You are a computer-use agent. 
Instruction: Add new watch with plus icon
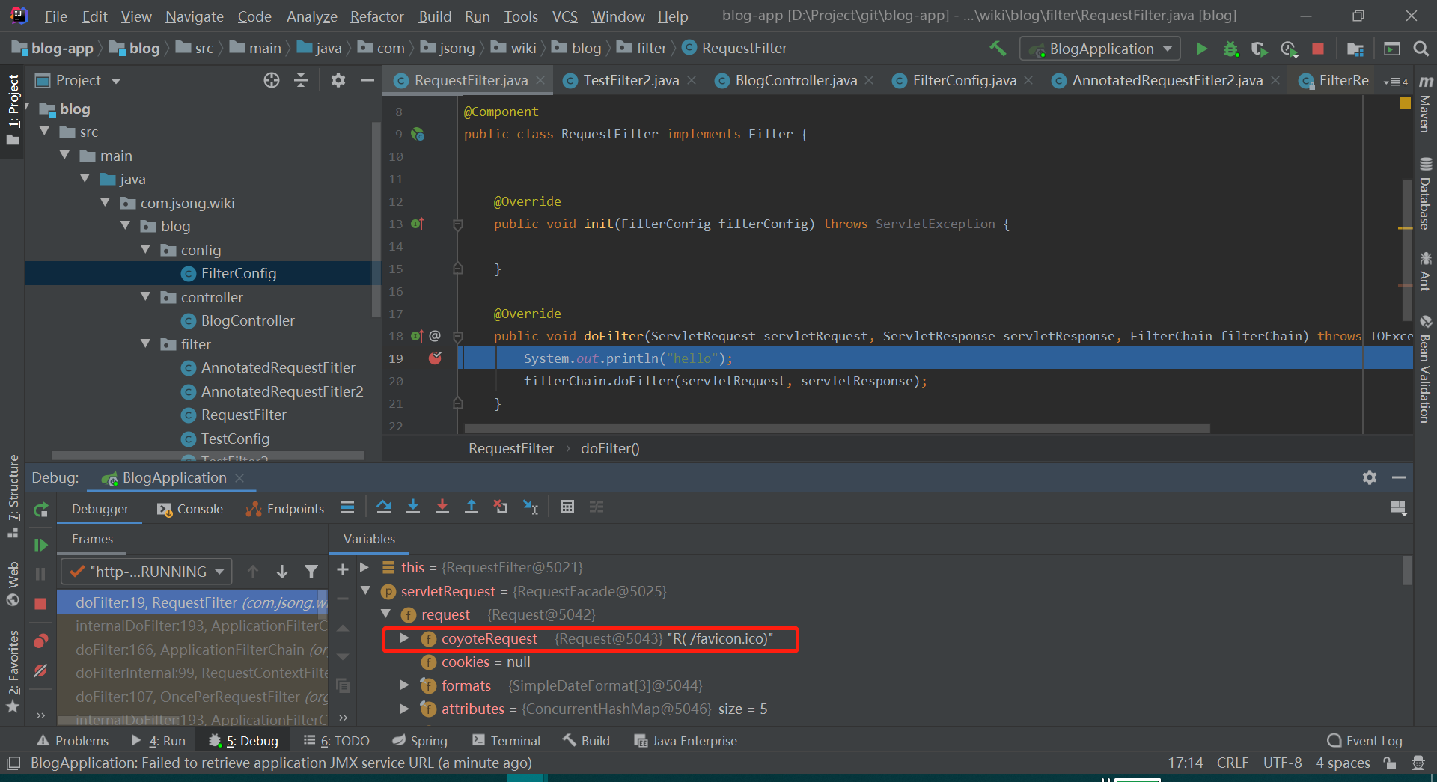pos(343,570)
